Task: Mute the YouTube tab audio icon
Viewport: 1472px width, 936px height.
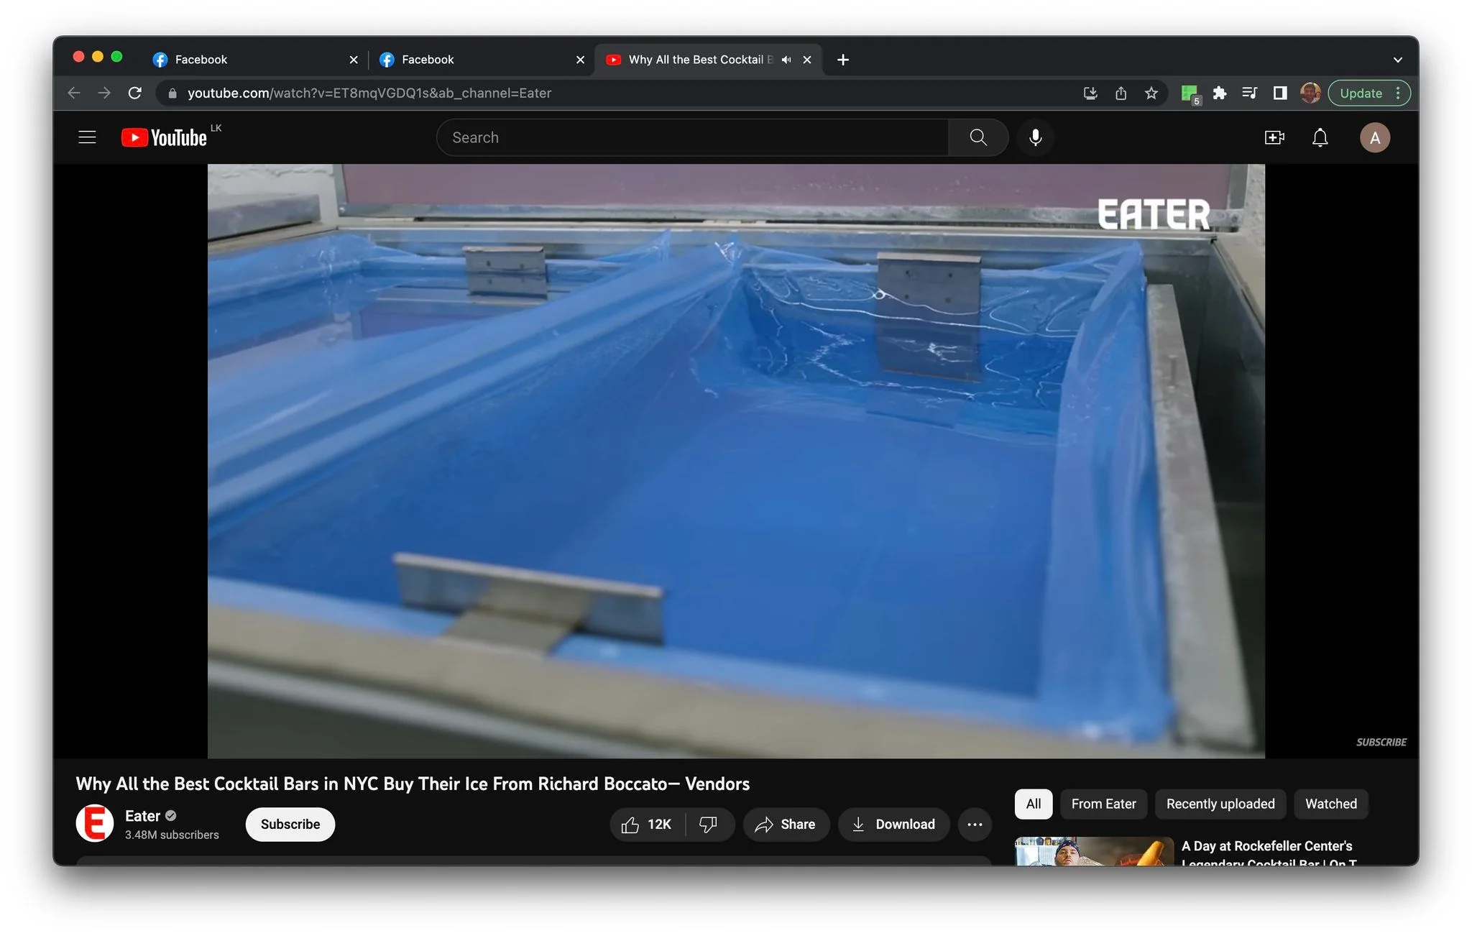Action: (x=786, y=60)
